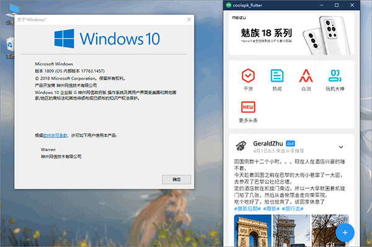This screenshot has width=372, height=247.
Task: Click the #摄影# hashtag
Action: 271,209
